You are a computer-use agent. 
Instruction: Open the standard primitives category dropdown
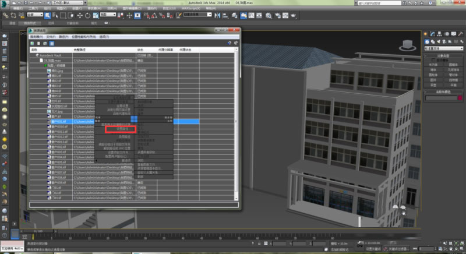(x=444, y=49)
